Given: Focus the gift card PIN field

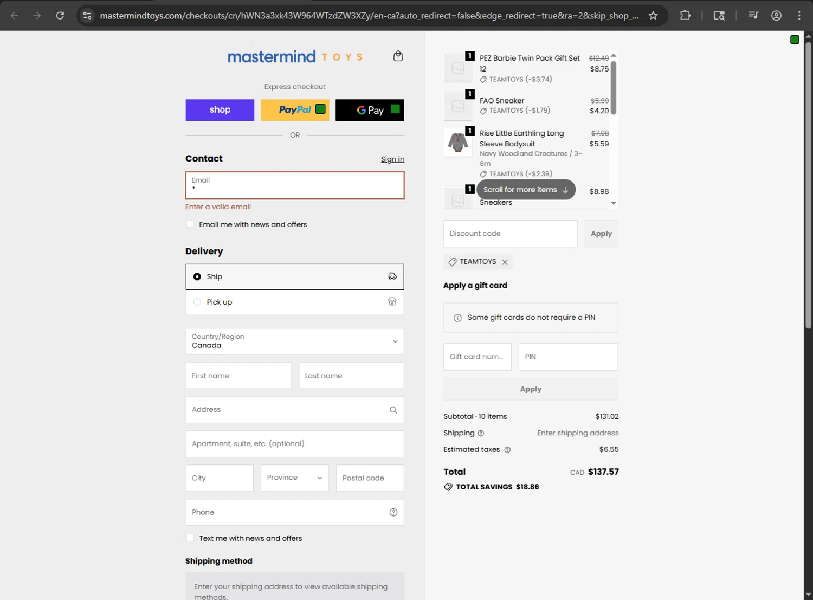Looking at the screenshot, I should click(x=568, y=357).
